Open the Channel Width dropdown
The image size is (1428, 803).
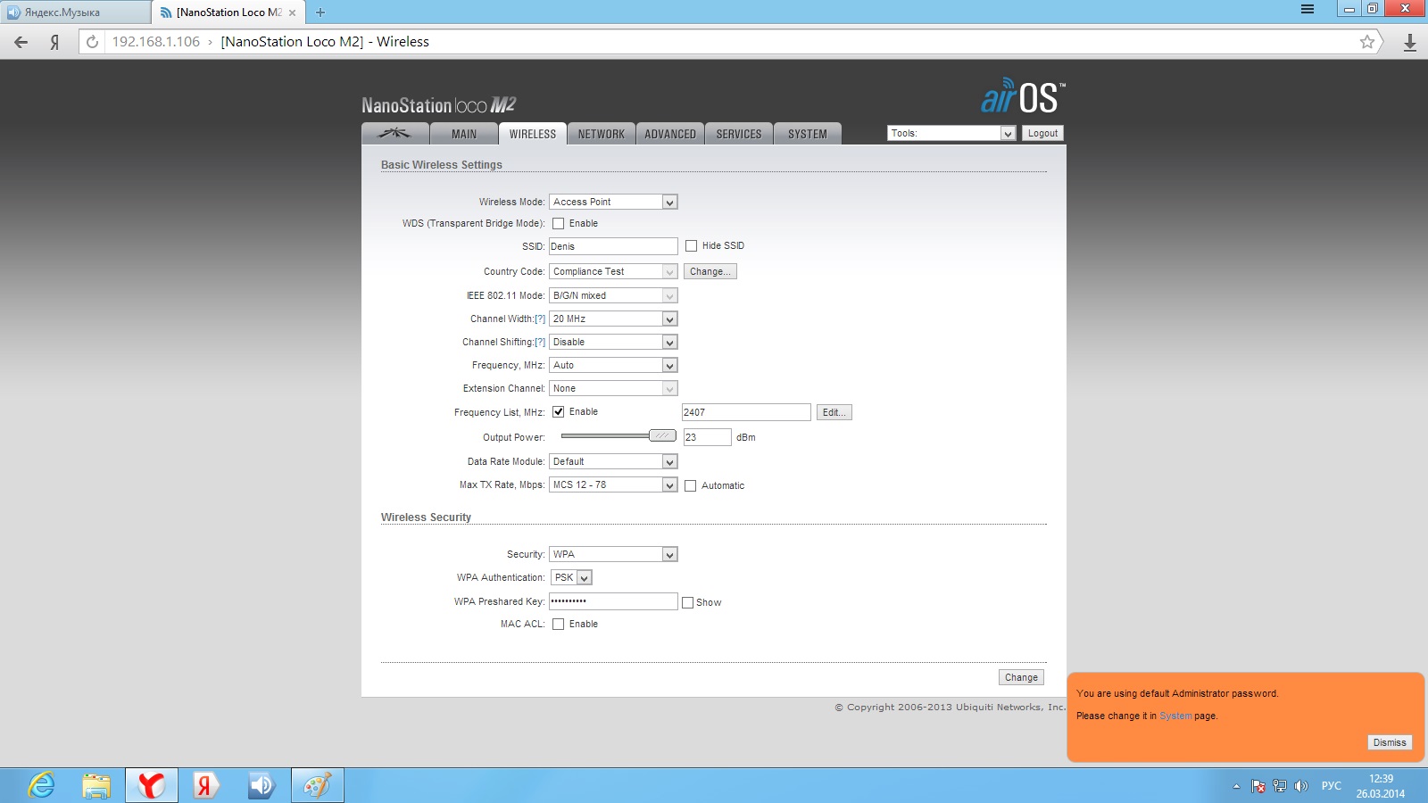click(613, 319)
